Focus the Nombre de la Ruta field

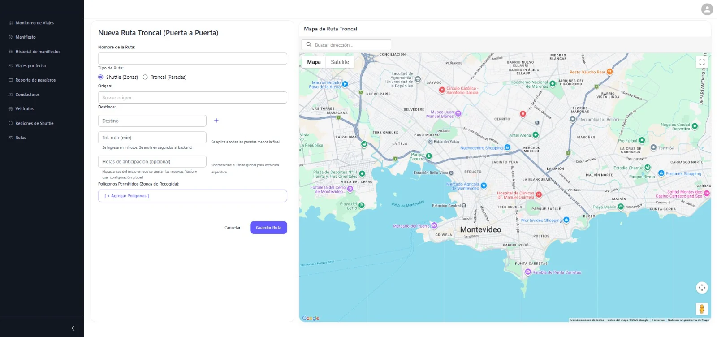coord(193,59)
